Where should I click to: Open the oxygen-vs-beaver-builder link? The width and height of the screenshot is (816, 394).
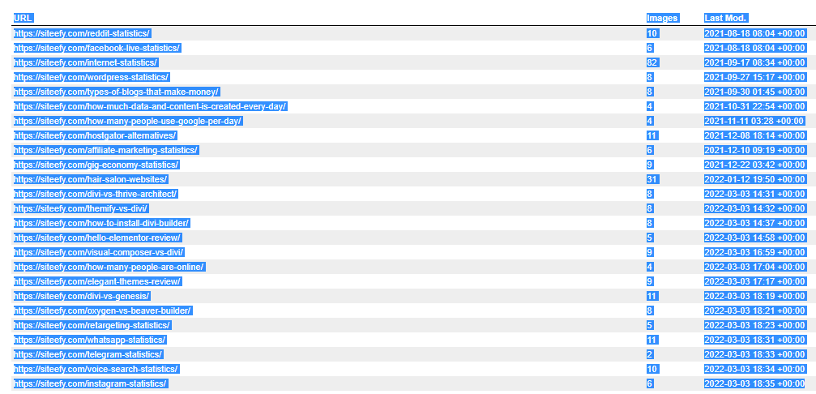point(102,310)
